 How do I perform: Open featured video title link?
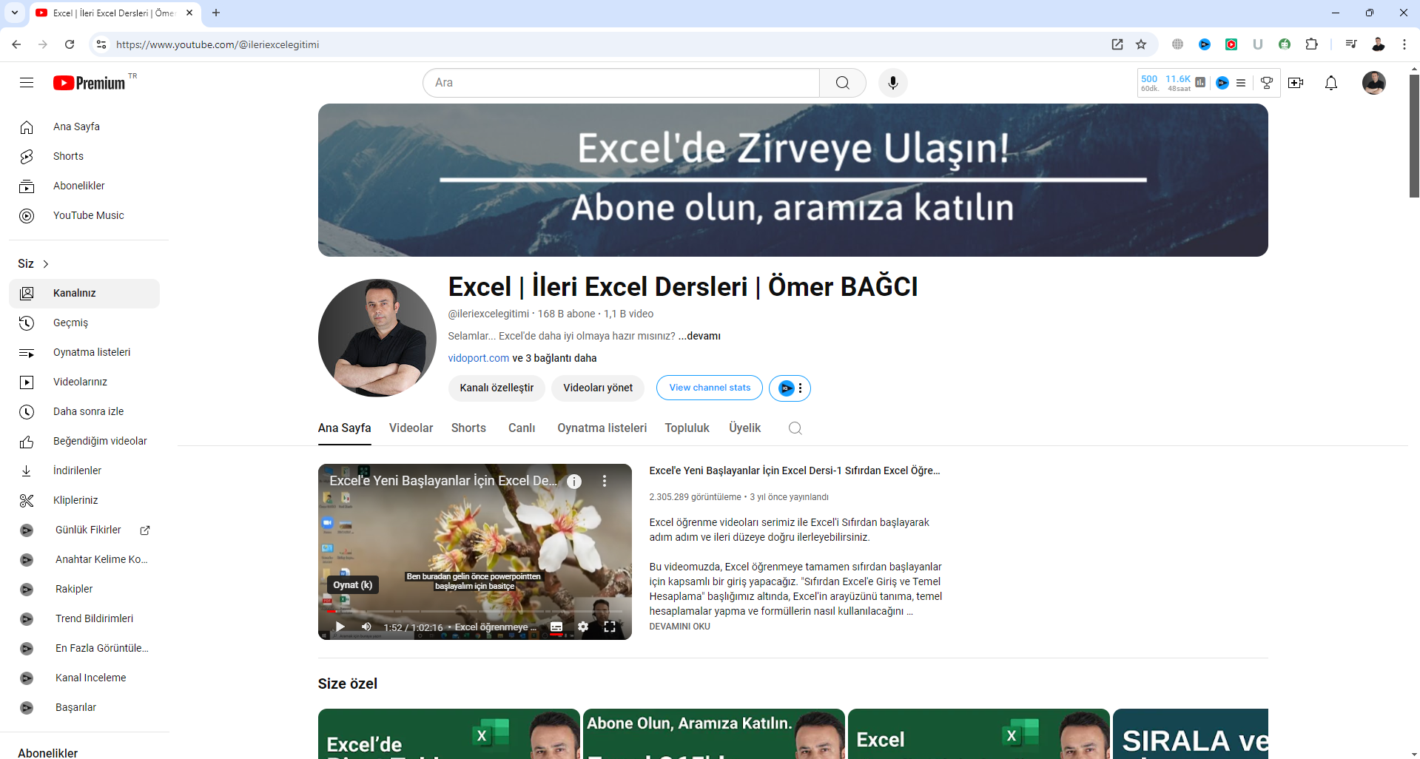click(x=794, y=470)
